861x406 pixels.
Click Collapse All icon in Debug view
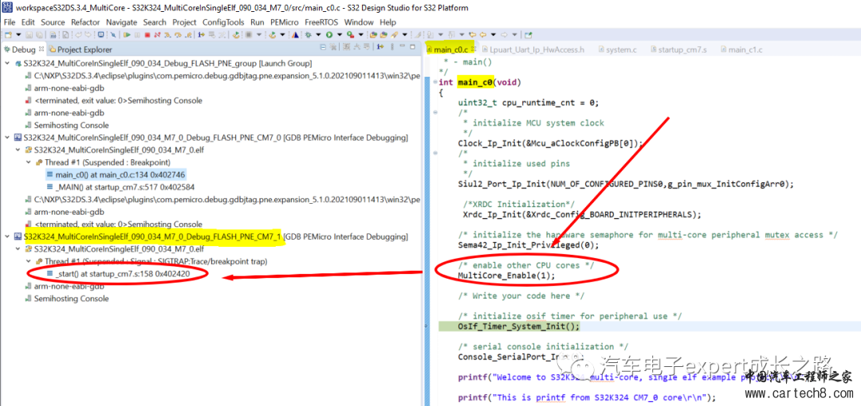coord(323,47)
